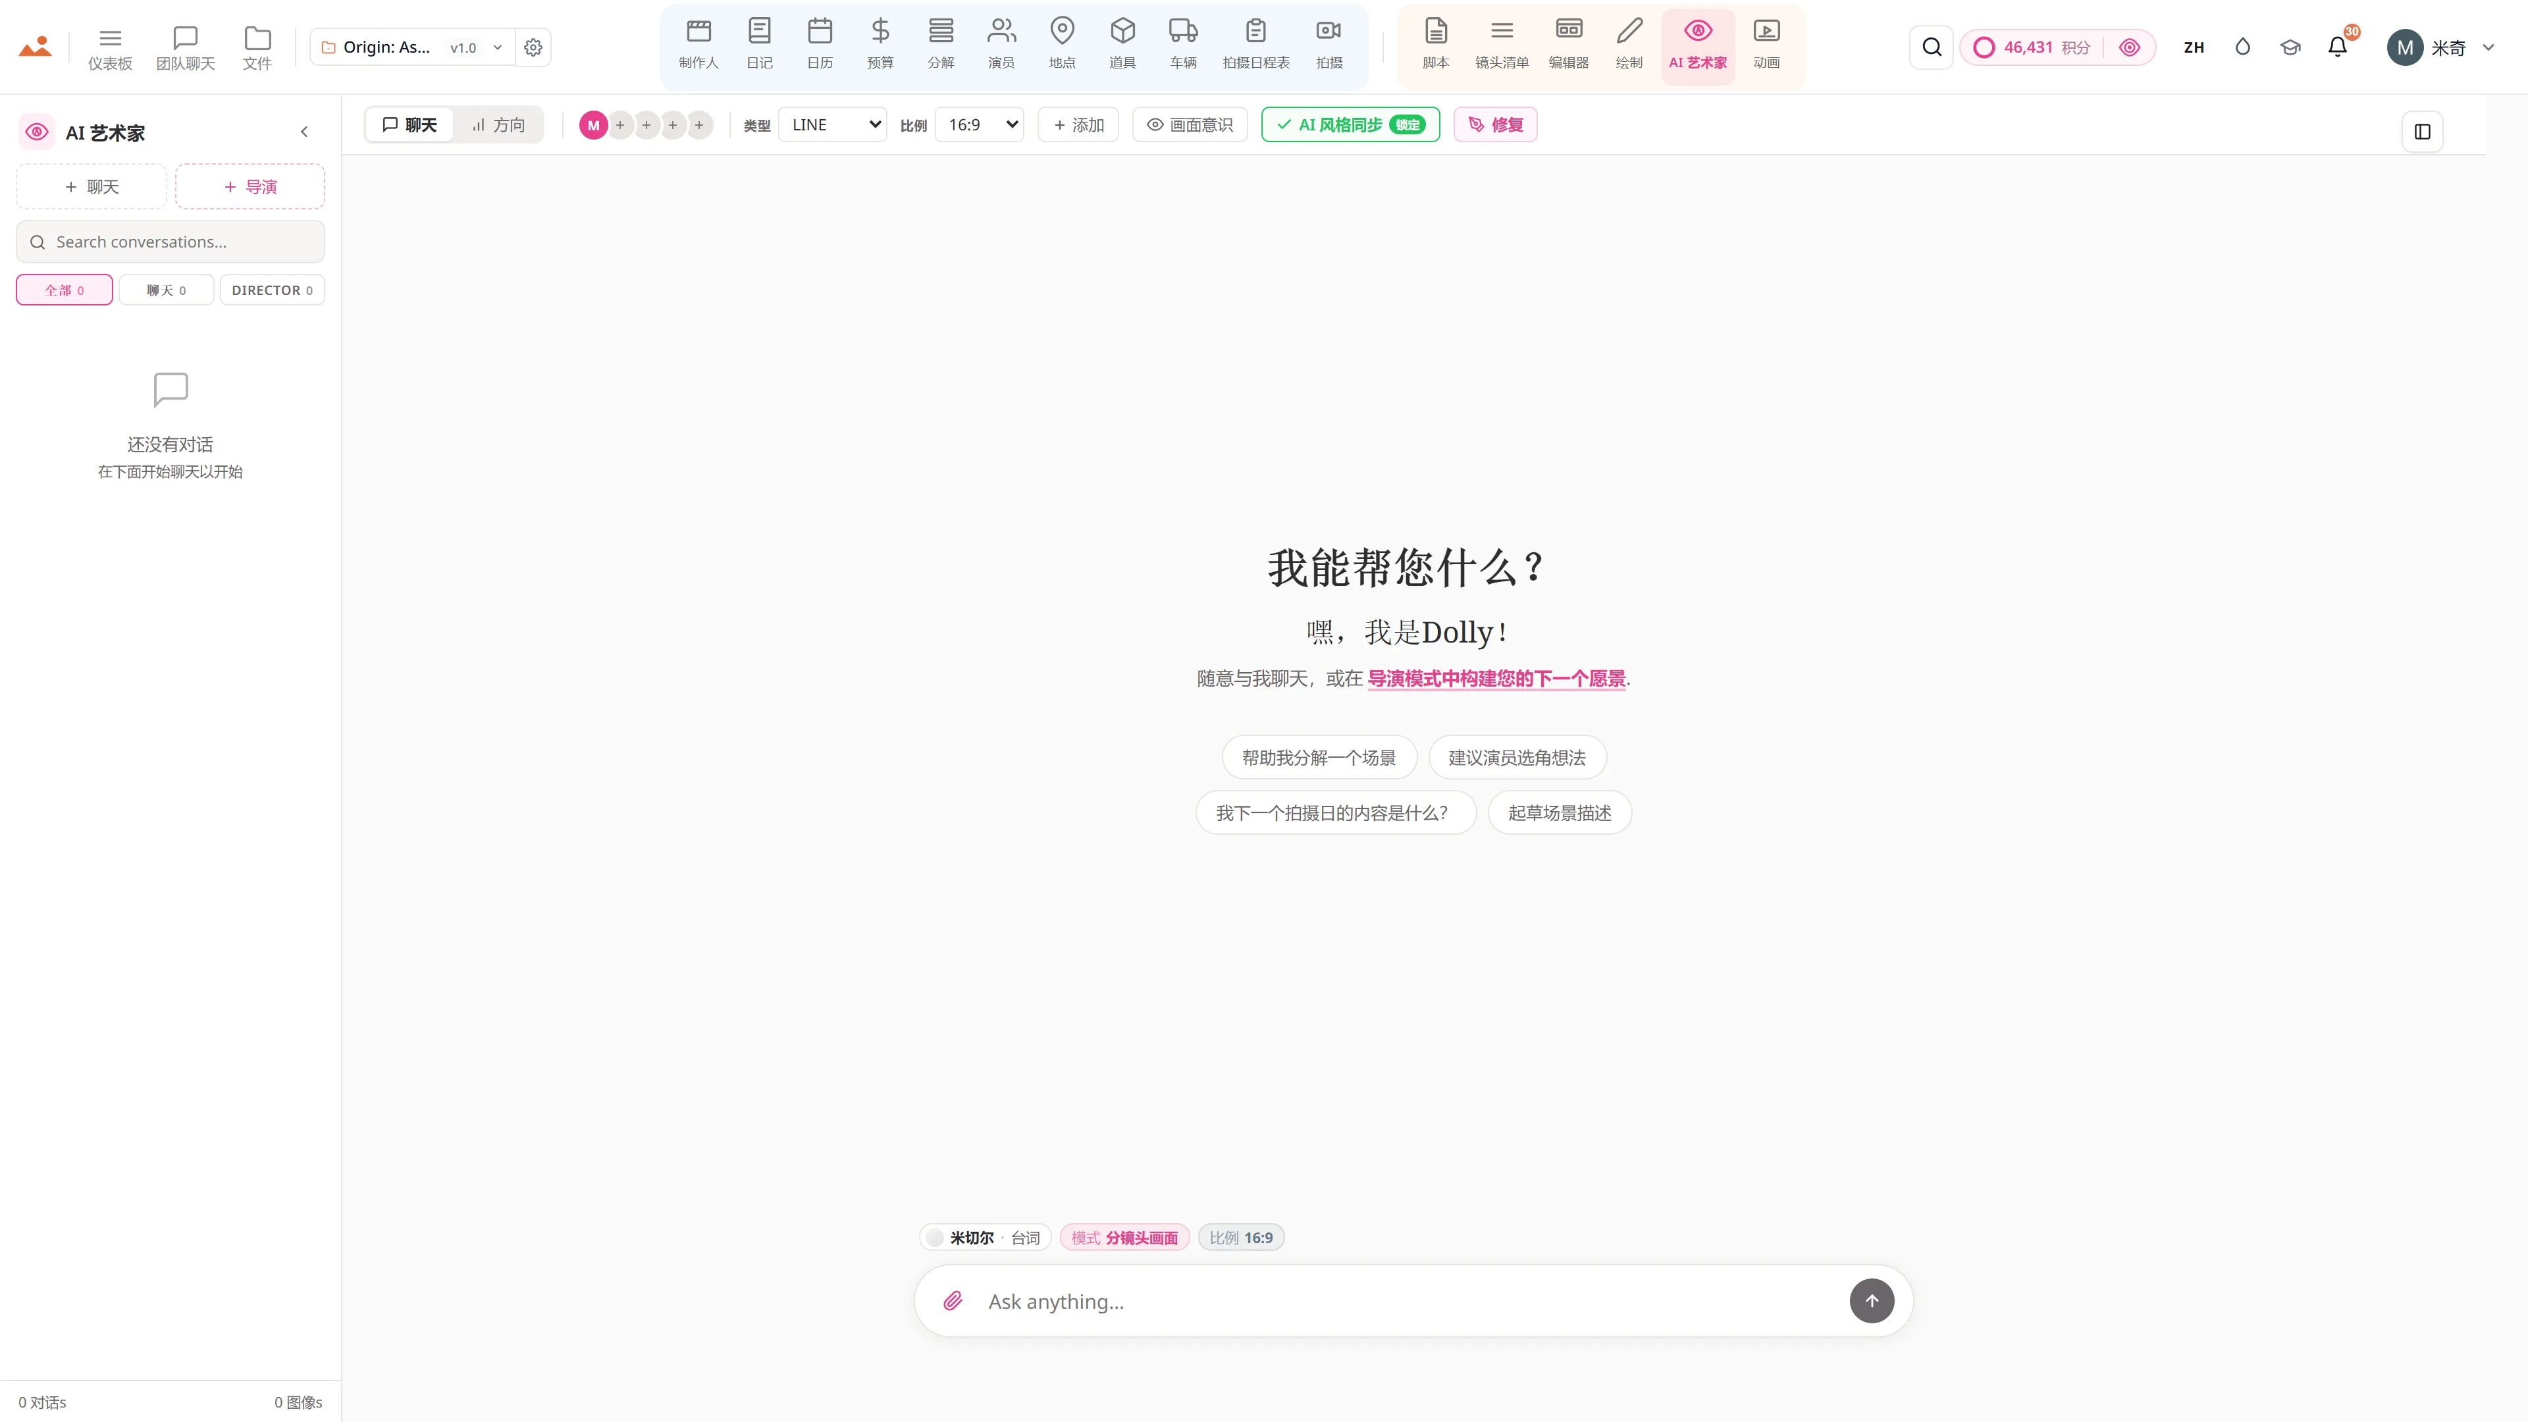Open the 分解 breakdown module
The image size is (2528, 1422).
click(x=941, y=45)
